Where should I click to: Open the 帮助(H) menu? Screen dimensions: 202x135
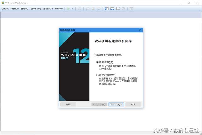(59, 8)
